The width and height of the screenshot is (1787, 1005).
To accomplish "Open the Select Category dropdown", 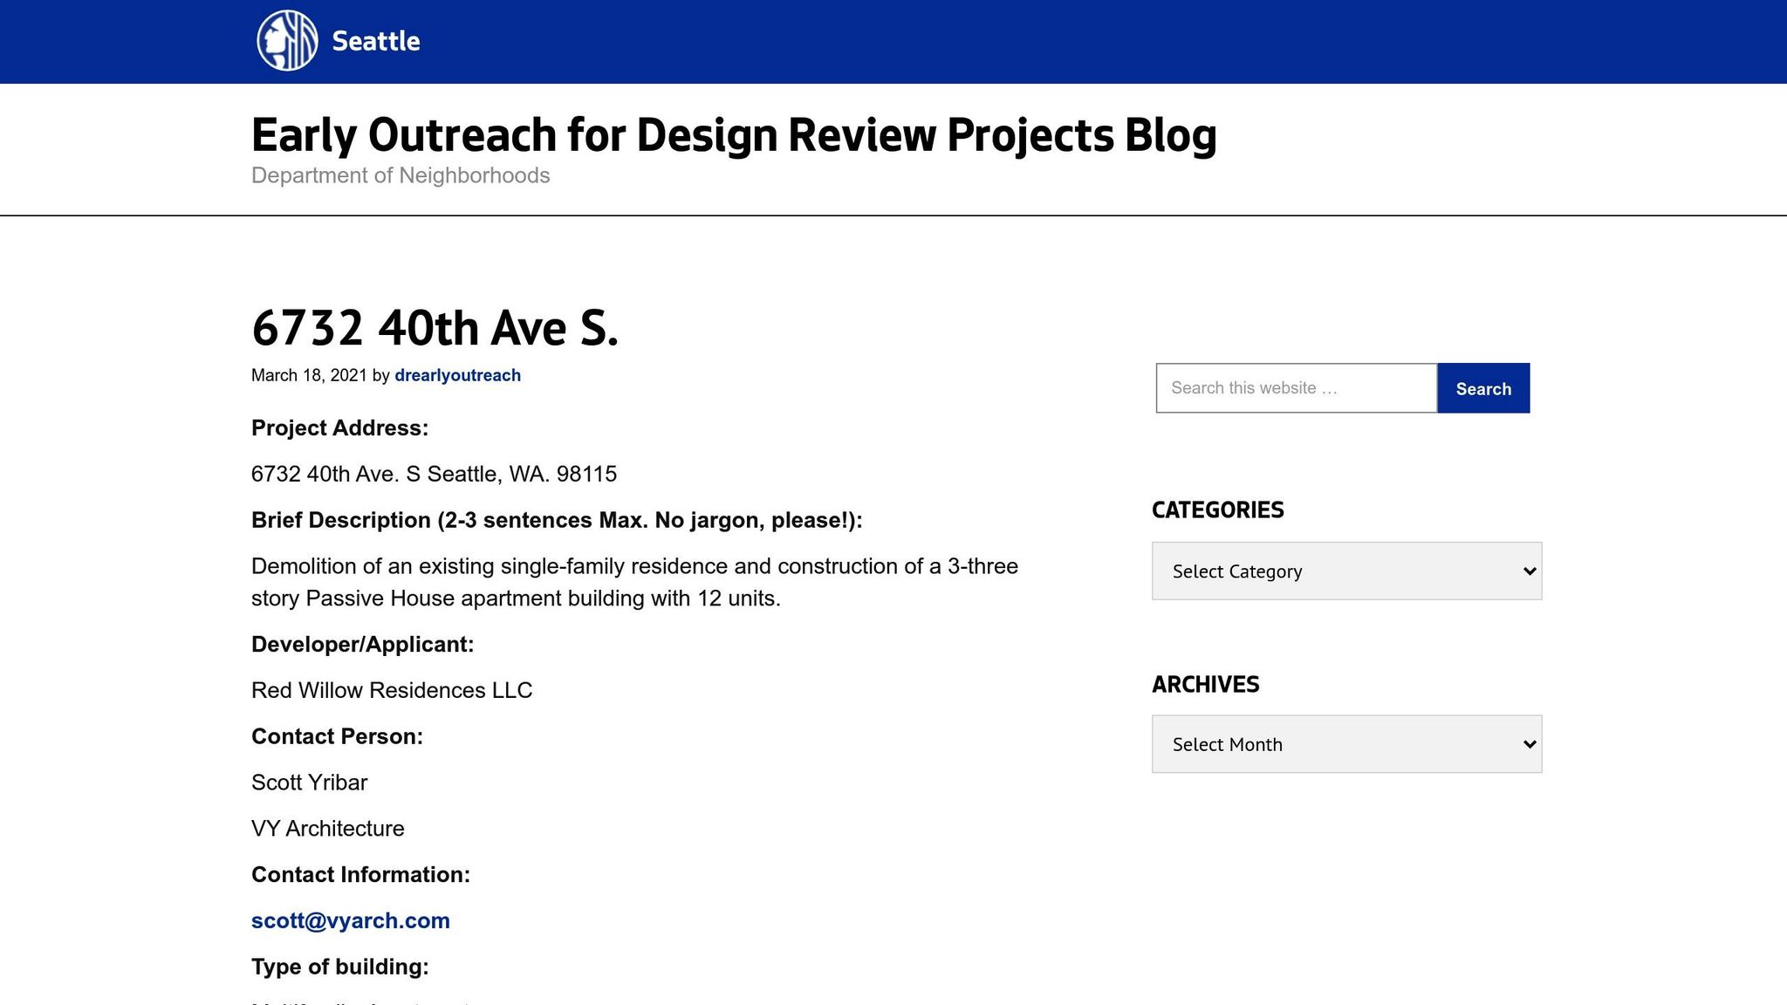I will point(1346,571).
